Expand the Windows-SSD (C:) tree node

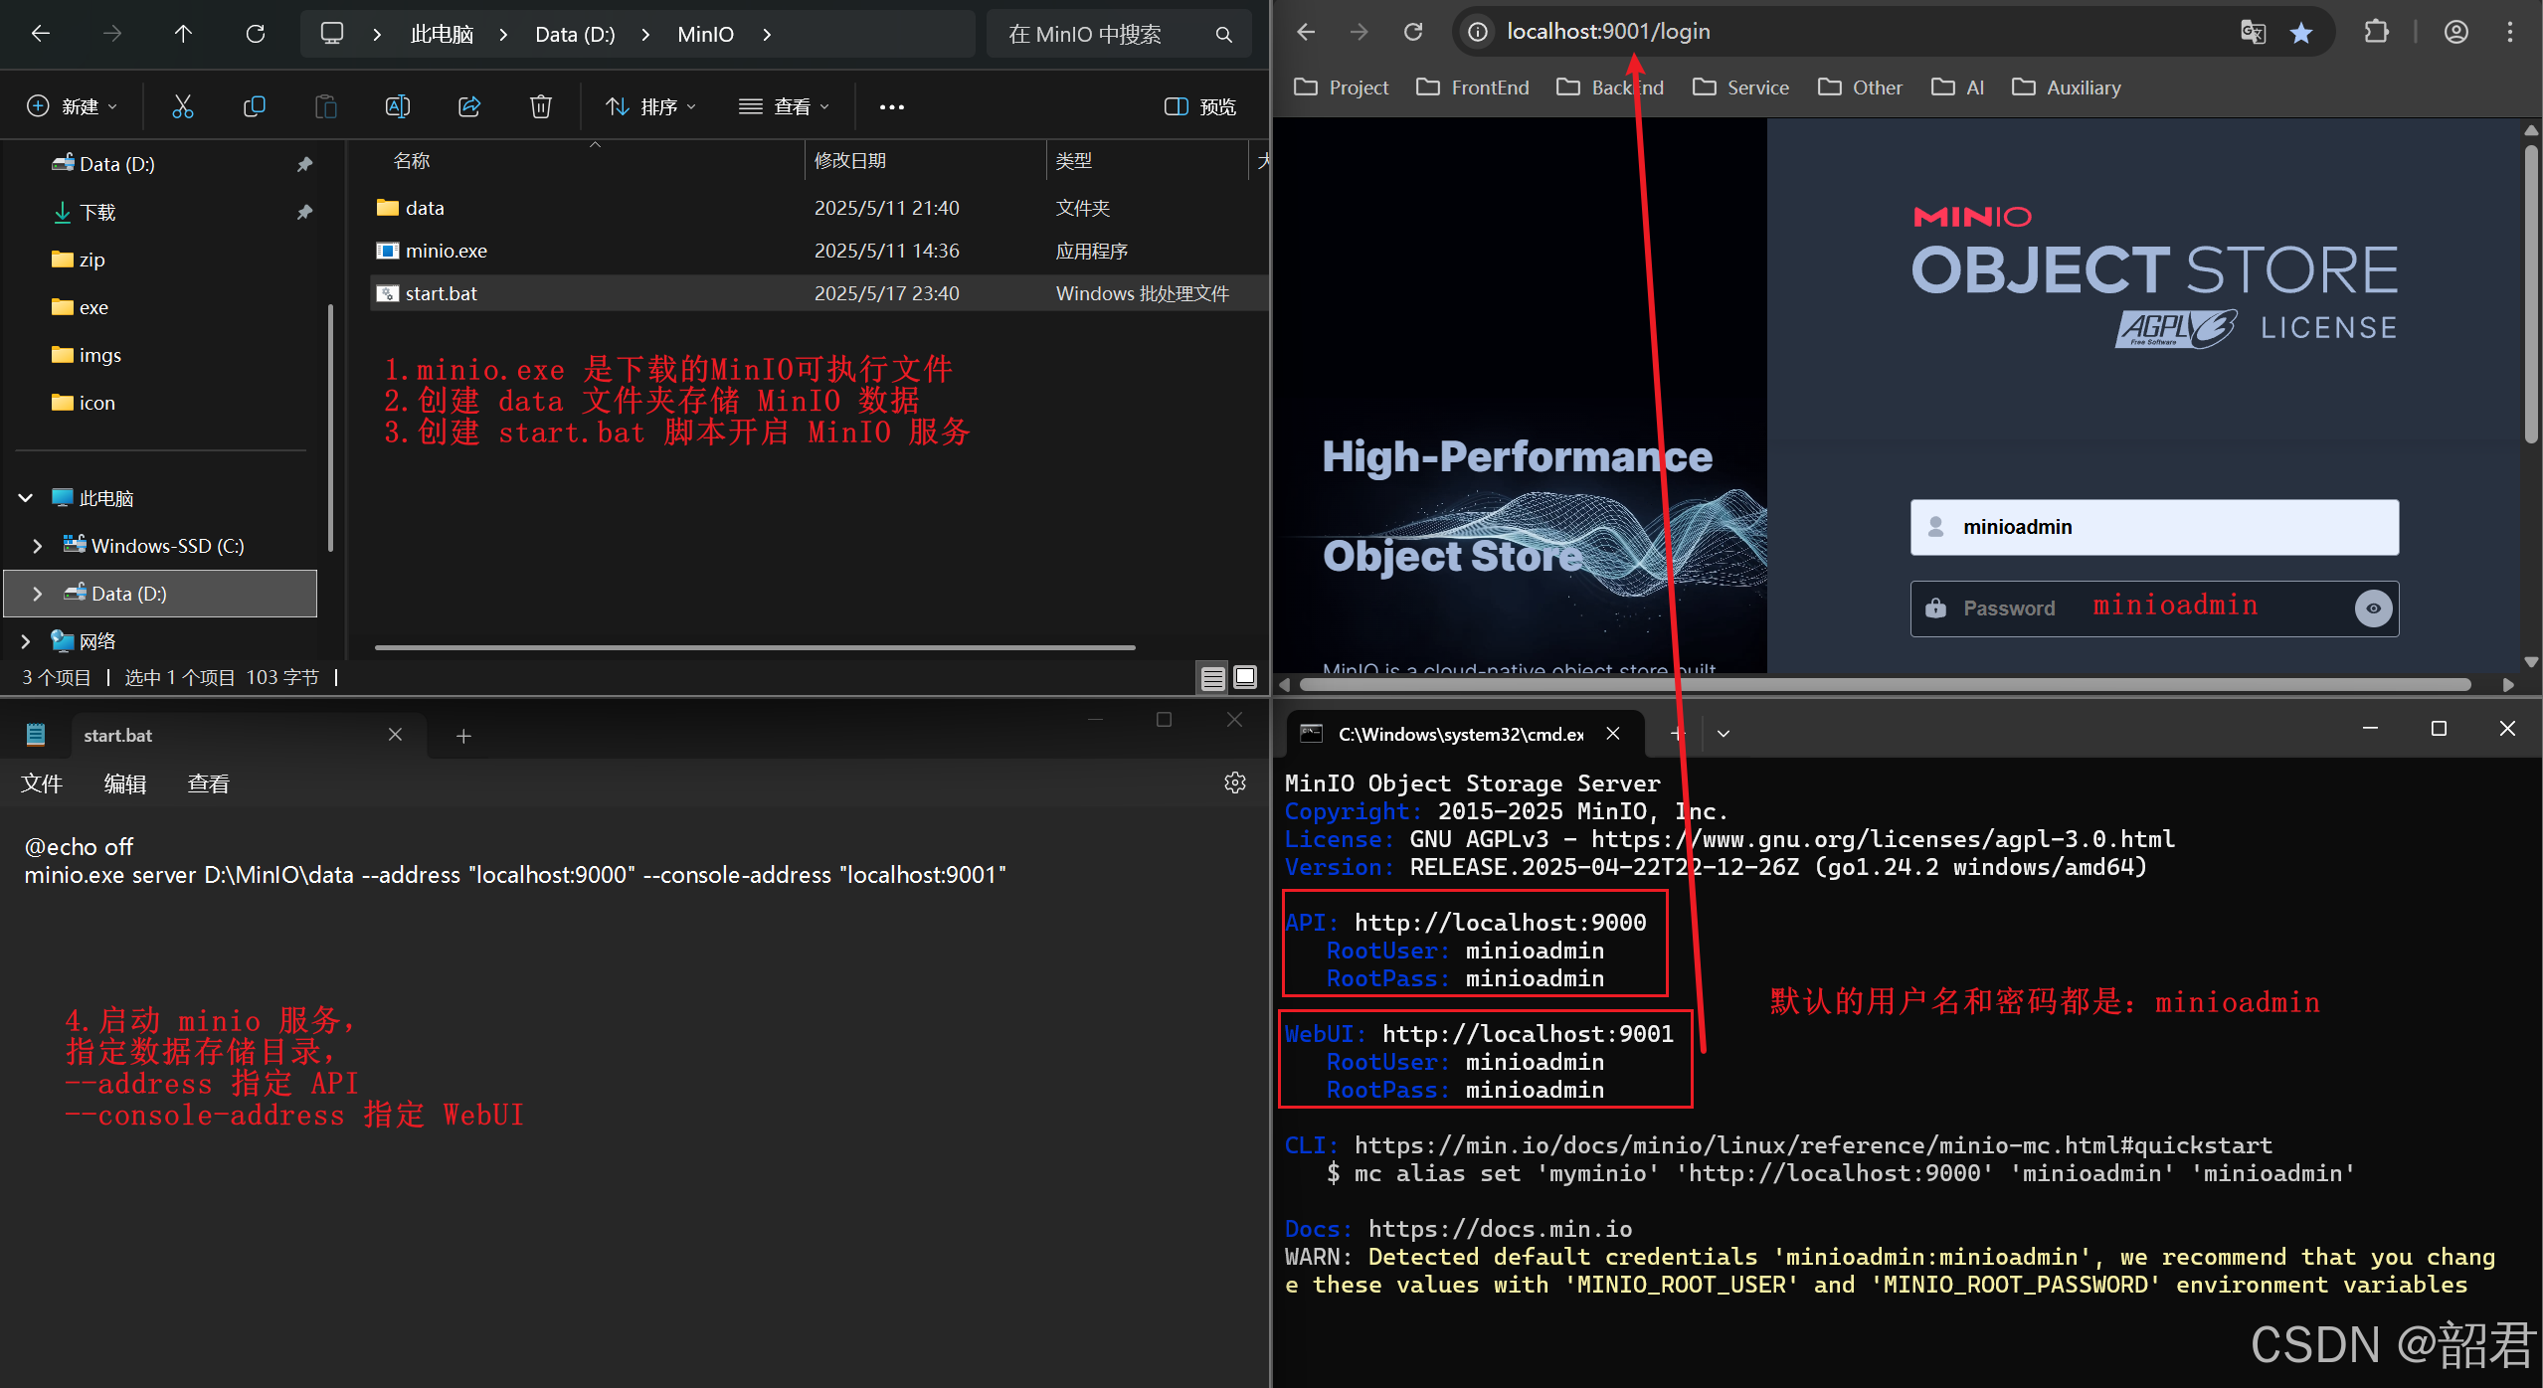coord(38,546)
